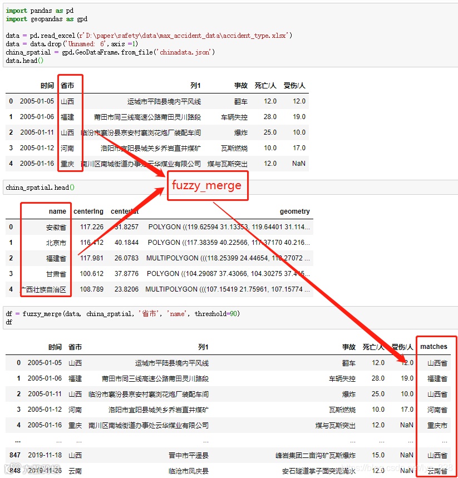Click the centerlng value '100.612'
Screen dimensions: 458x478
coord(91,273)
